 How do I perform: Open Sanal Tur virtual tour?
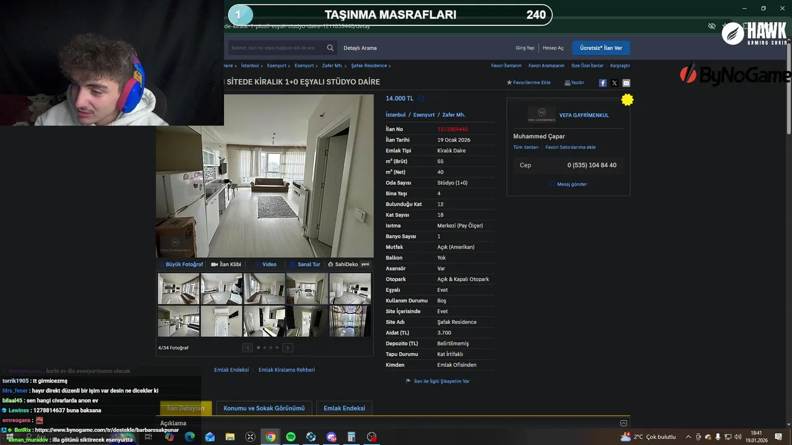click(x=305, y=265)
